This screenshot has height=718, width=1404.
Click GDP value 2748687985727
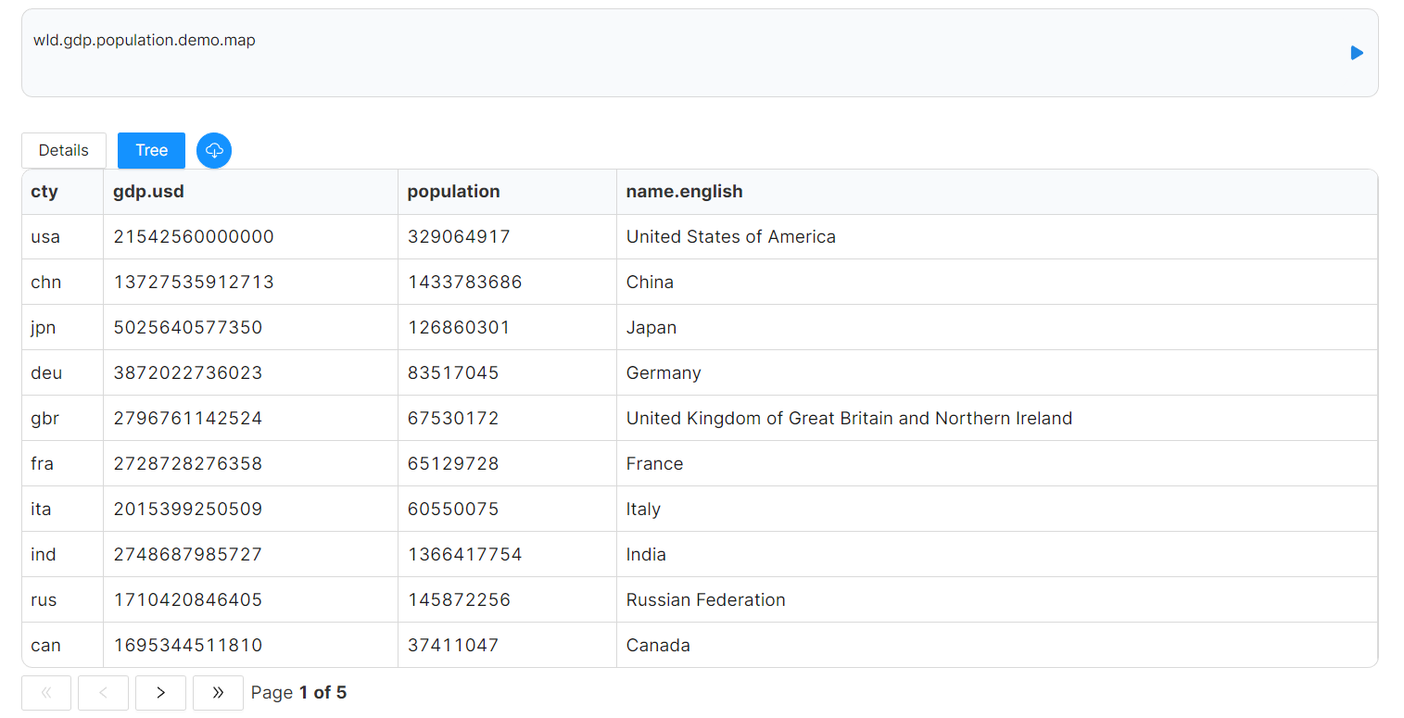188,555
